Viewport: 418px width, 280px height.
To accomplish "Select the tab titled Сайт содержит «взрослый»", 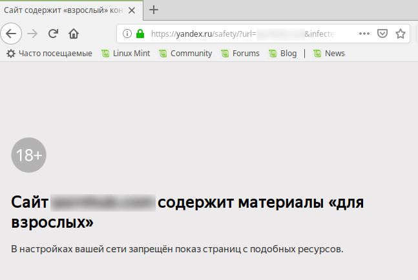I will pos(72,10).
